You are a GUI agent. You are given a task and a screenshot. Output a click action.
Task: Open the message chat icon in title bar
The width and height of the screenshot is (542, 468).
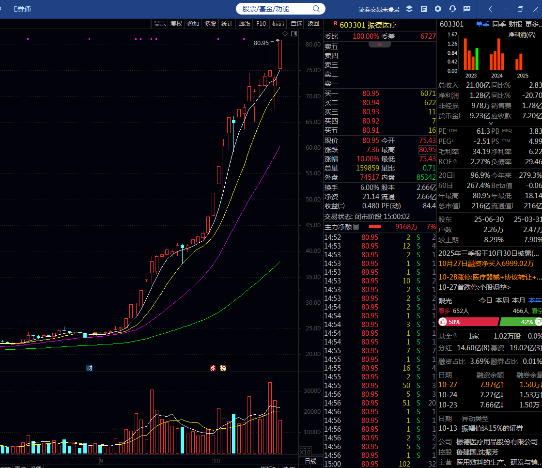pos(467,9)
